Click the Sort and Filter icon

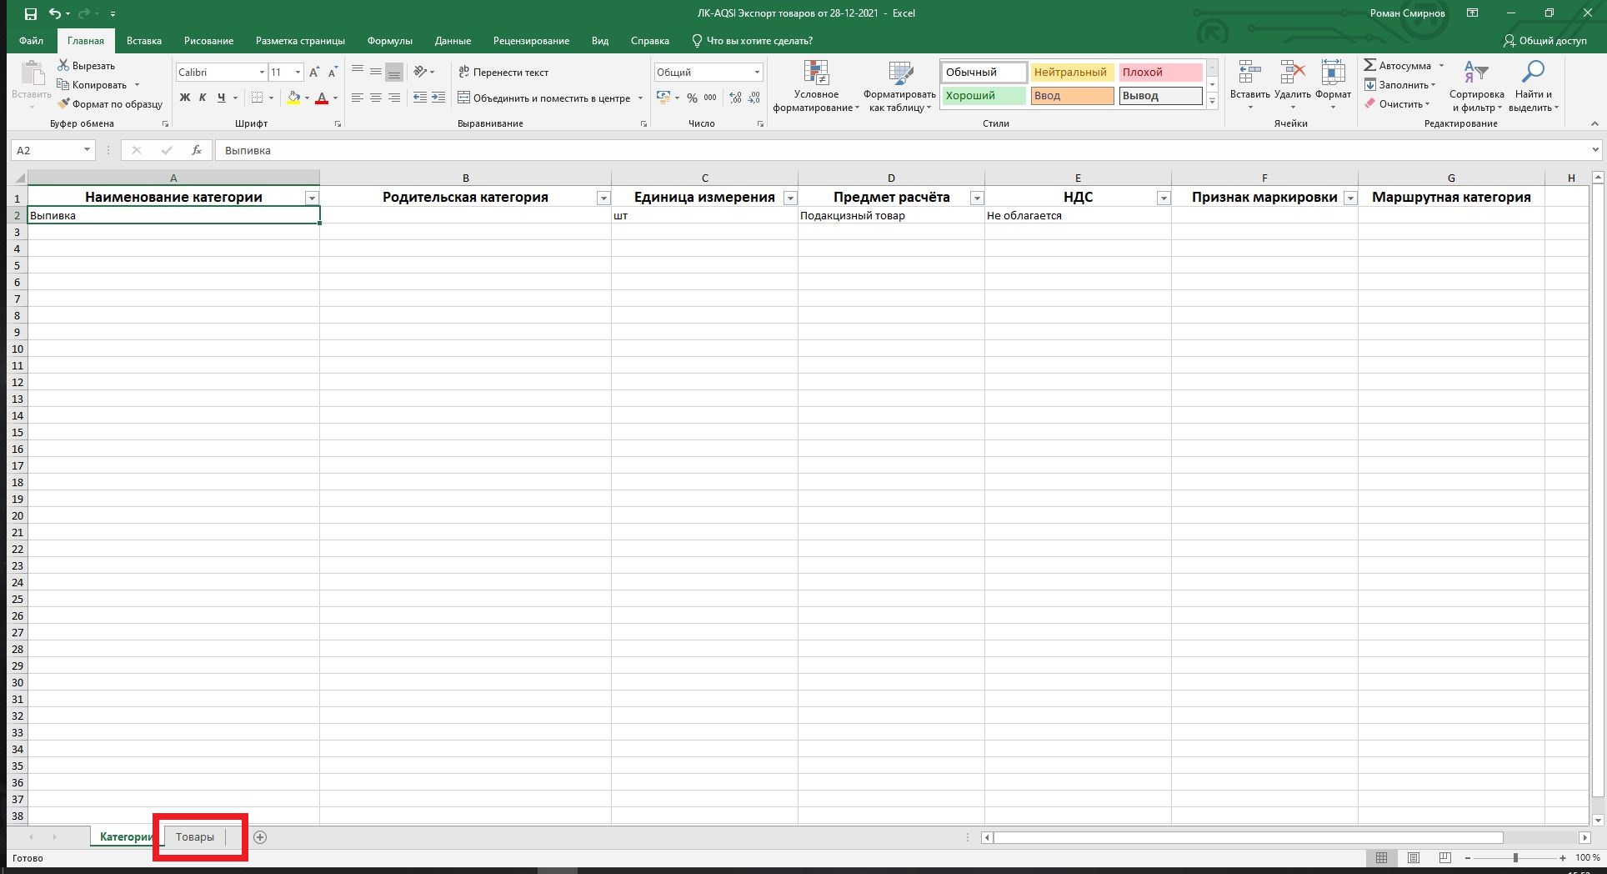(1475, 73)
